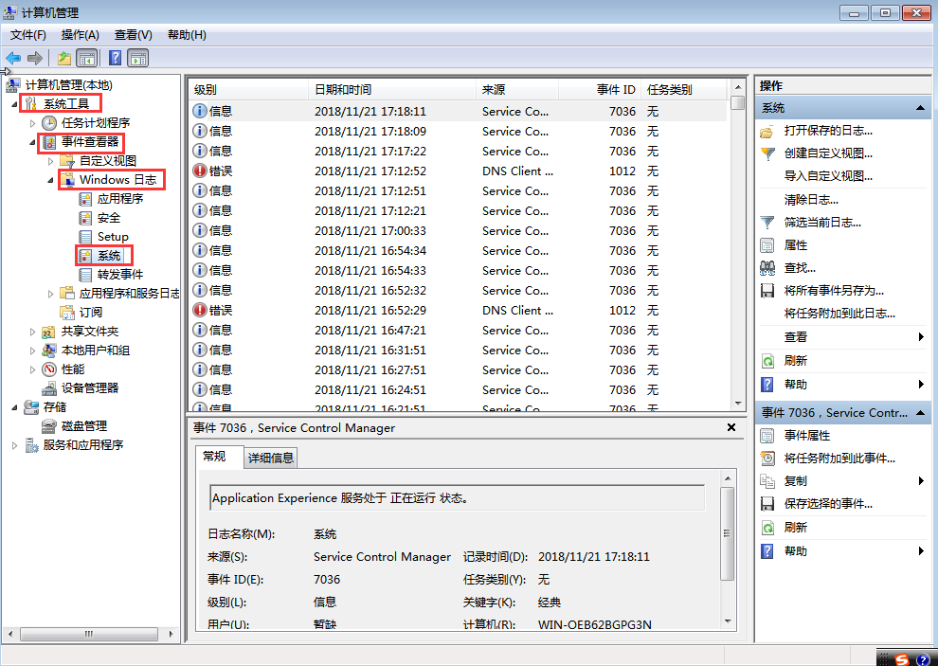The height and width of the screenshot is (666, 938).
Task: Click the detail pane vertical scrollbar thumb
Action: tap(727, 533)
